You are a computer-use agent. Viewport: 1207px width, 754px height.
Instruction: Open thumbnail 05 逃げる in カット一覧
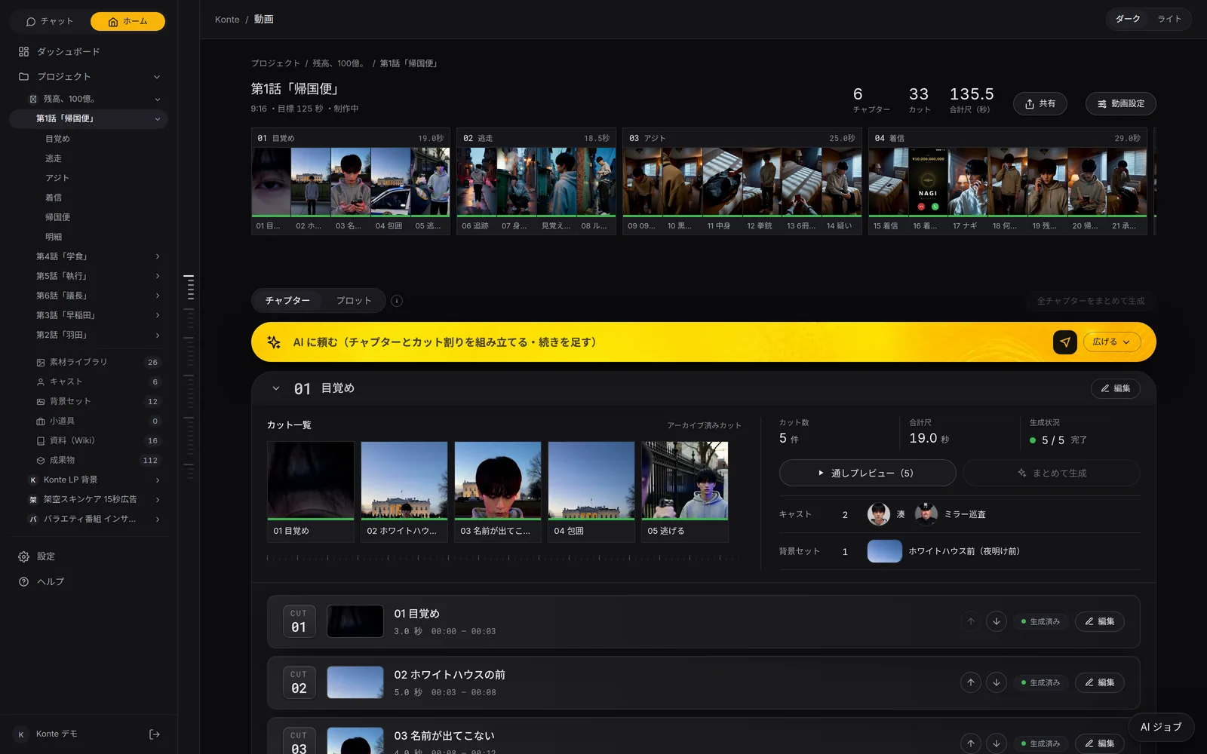tap(685, 492)
